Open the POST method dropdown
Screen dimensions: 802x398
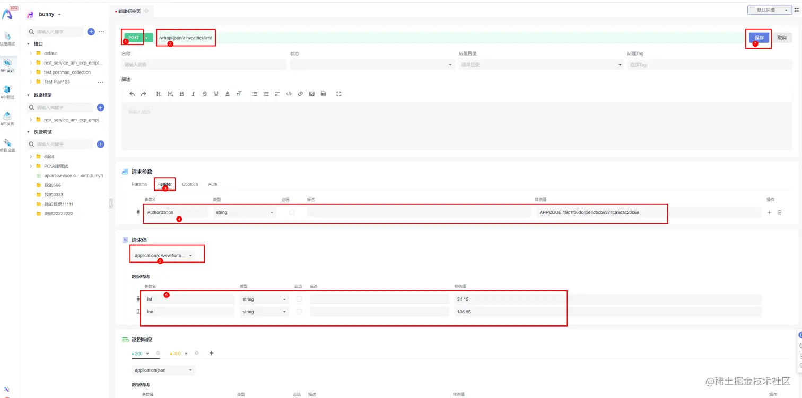coord(146,38)
